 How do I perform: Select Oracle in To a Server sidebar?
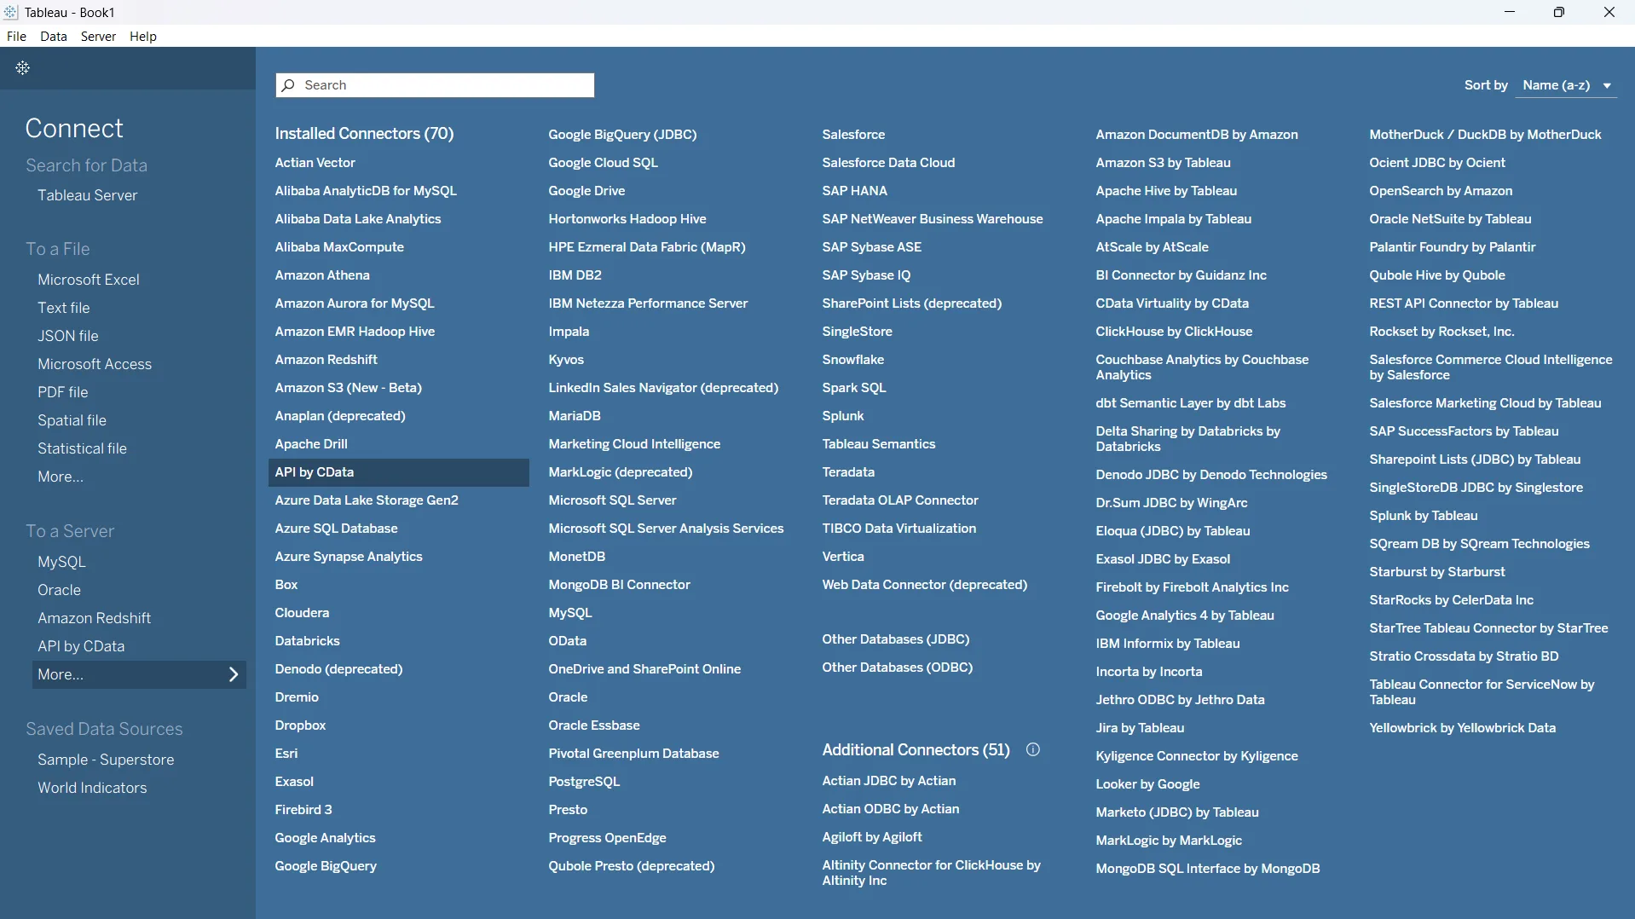tap(59, 590)
